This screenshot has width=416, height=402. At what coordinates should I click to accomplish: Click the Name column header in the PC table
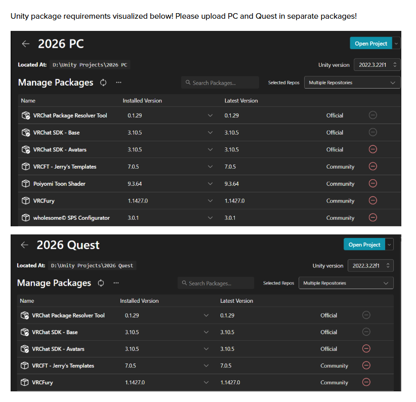(x=28, y=101)
